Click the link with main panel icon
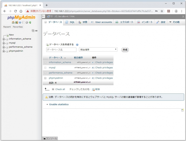The width and height of the screenshot is (186, 141). click(36, 31)
